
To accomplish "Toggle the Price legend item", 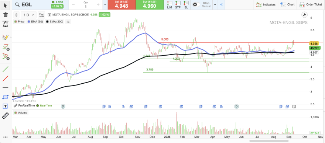I will tap(19, 21).
